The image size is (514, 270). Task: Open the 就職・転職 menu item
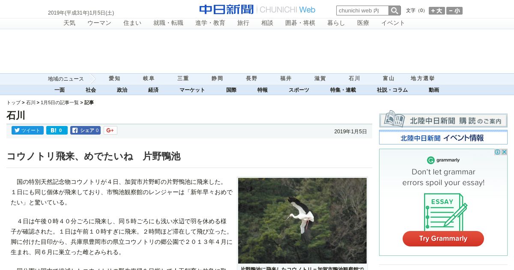coord(168,23)
